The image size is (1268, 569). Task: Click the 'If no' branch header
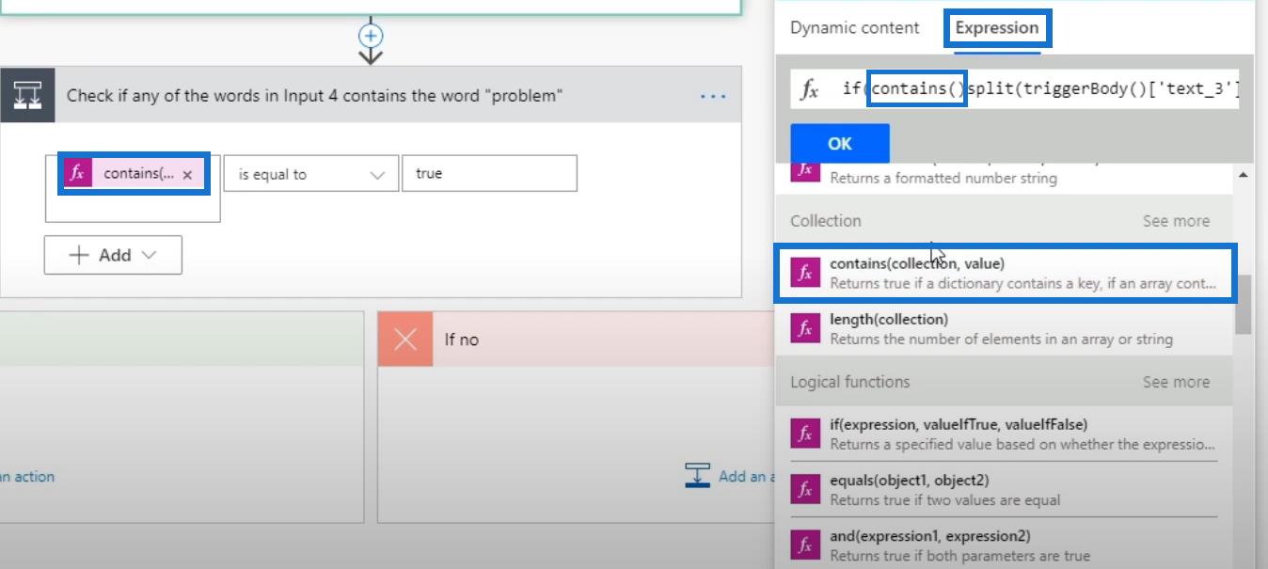[x=576, y=340]
